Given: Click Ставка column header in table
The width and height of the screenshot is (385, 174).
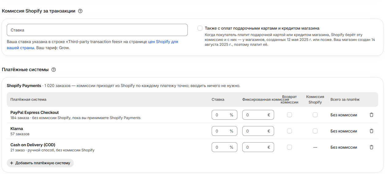Looking at the screenshot, I should coord(218,100).
